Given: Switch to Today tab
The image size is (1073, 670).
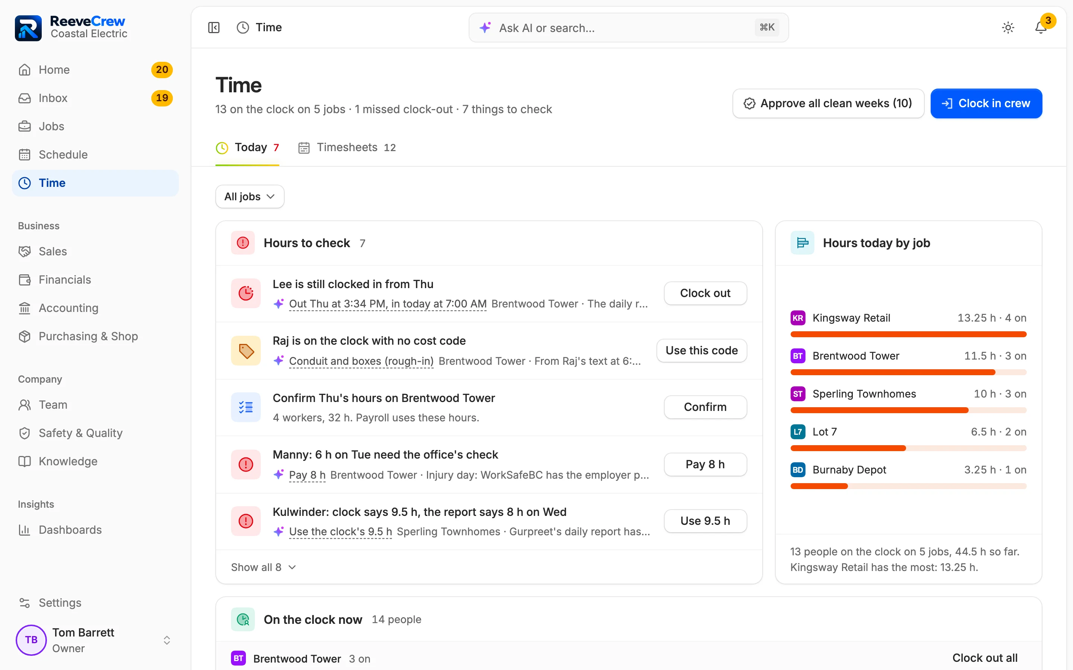Looking at the screenshot, I should click(x=247, y=147).
